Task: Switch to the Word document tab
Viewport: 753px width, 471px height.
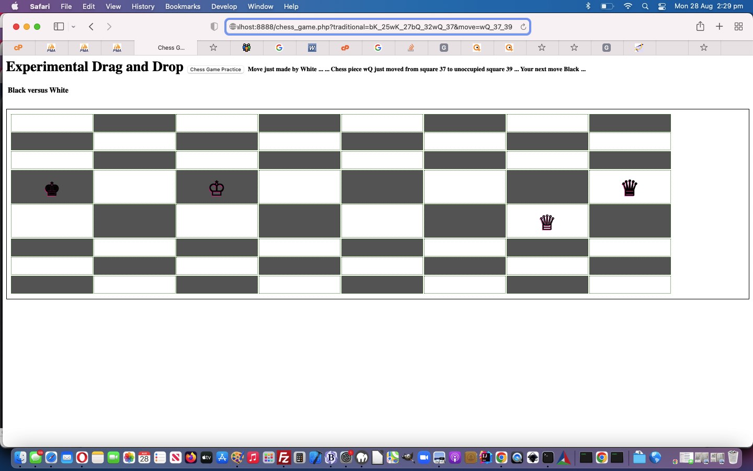Action: 312,48
